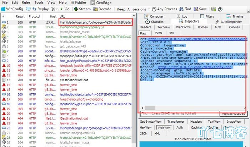Click the Find text field under raw request
250x147 pixels.
[x=180, y=114]
